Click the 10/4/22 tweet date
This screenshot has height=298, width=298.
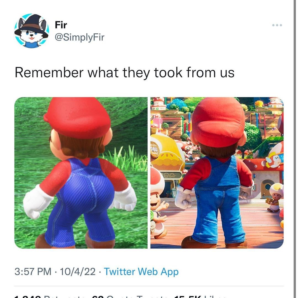coord(78,272)
